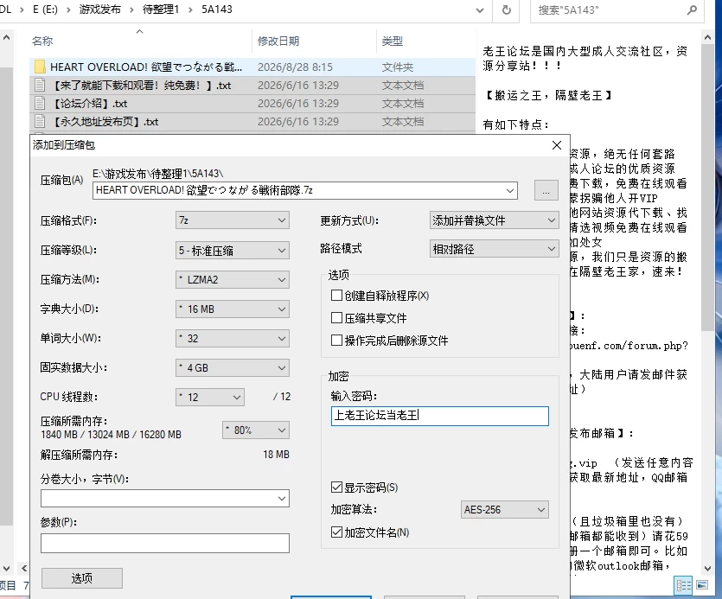The width and height of the screenshot is (722, 599).
Task: Open the 路径模式 dropdown
Action: pyautogui.click(x=494, y=249)
